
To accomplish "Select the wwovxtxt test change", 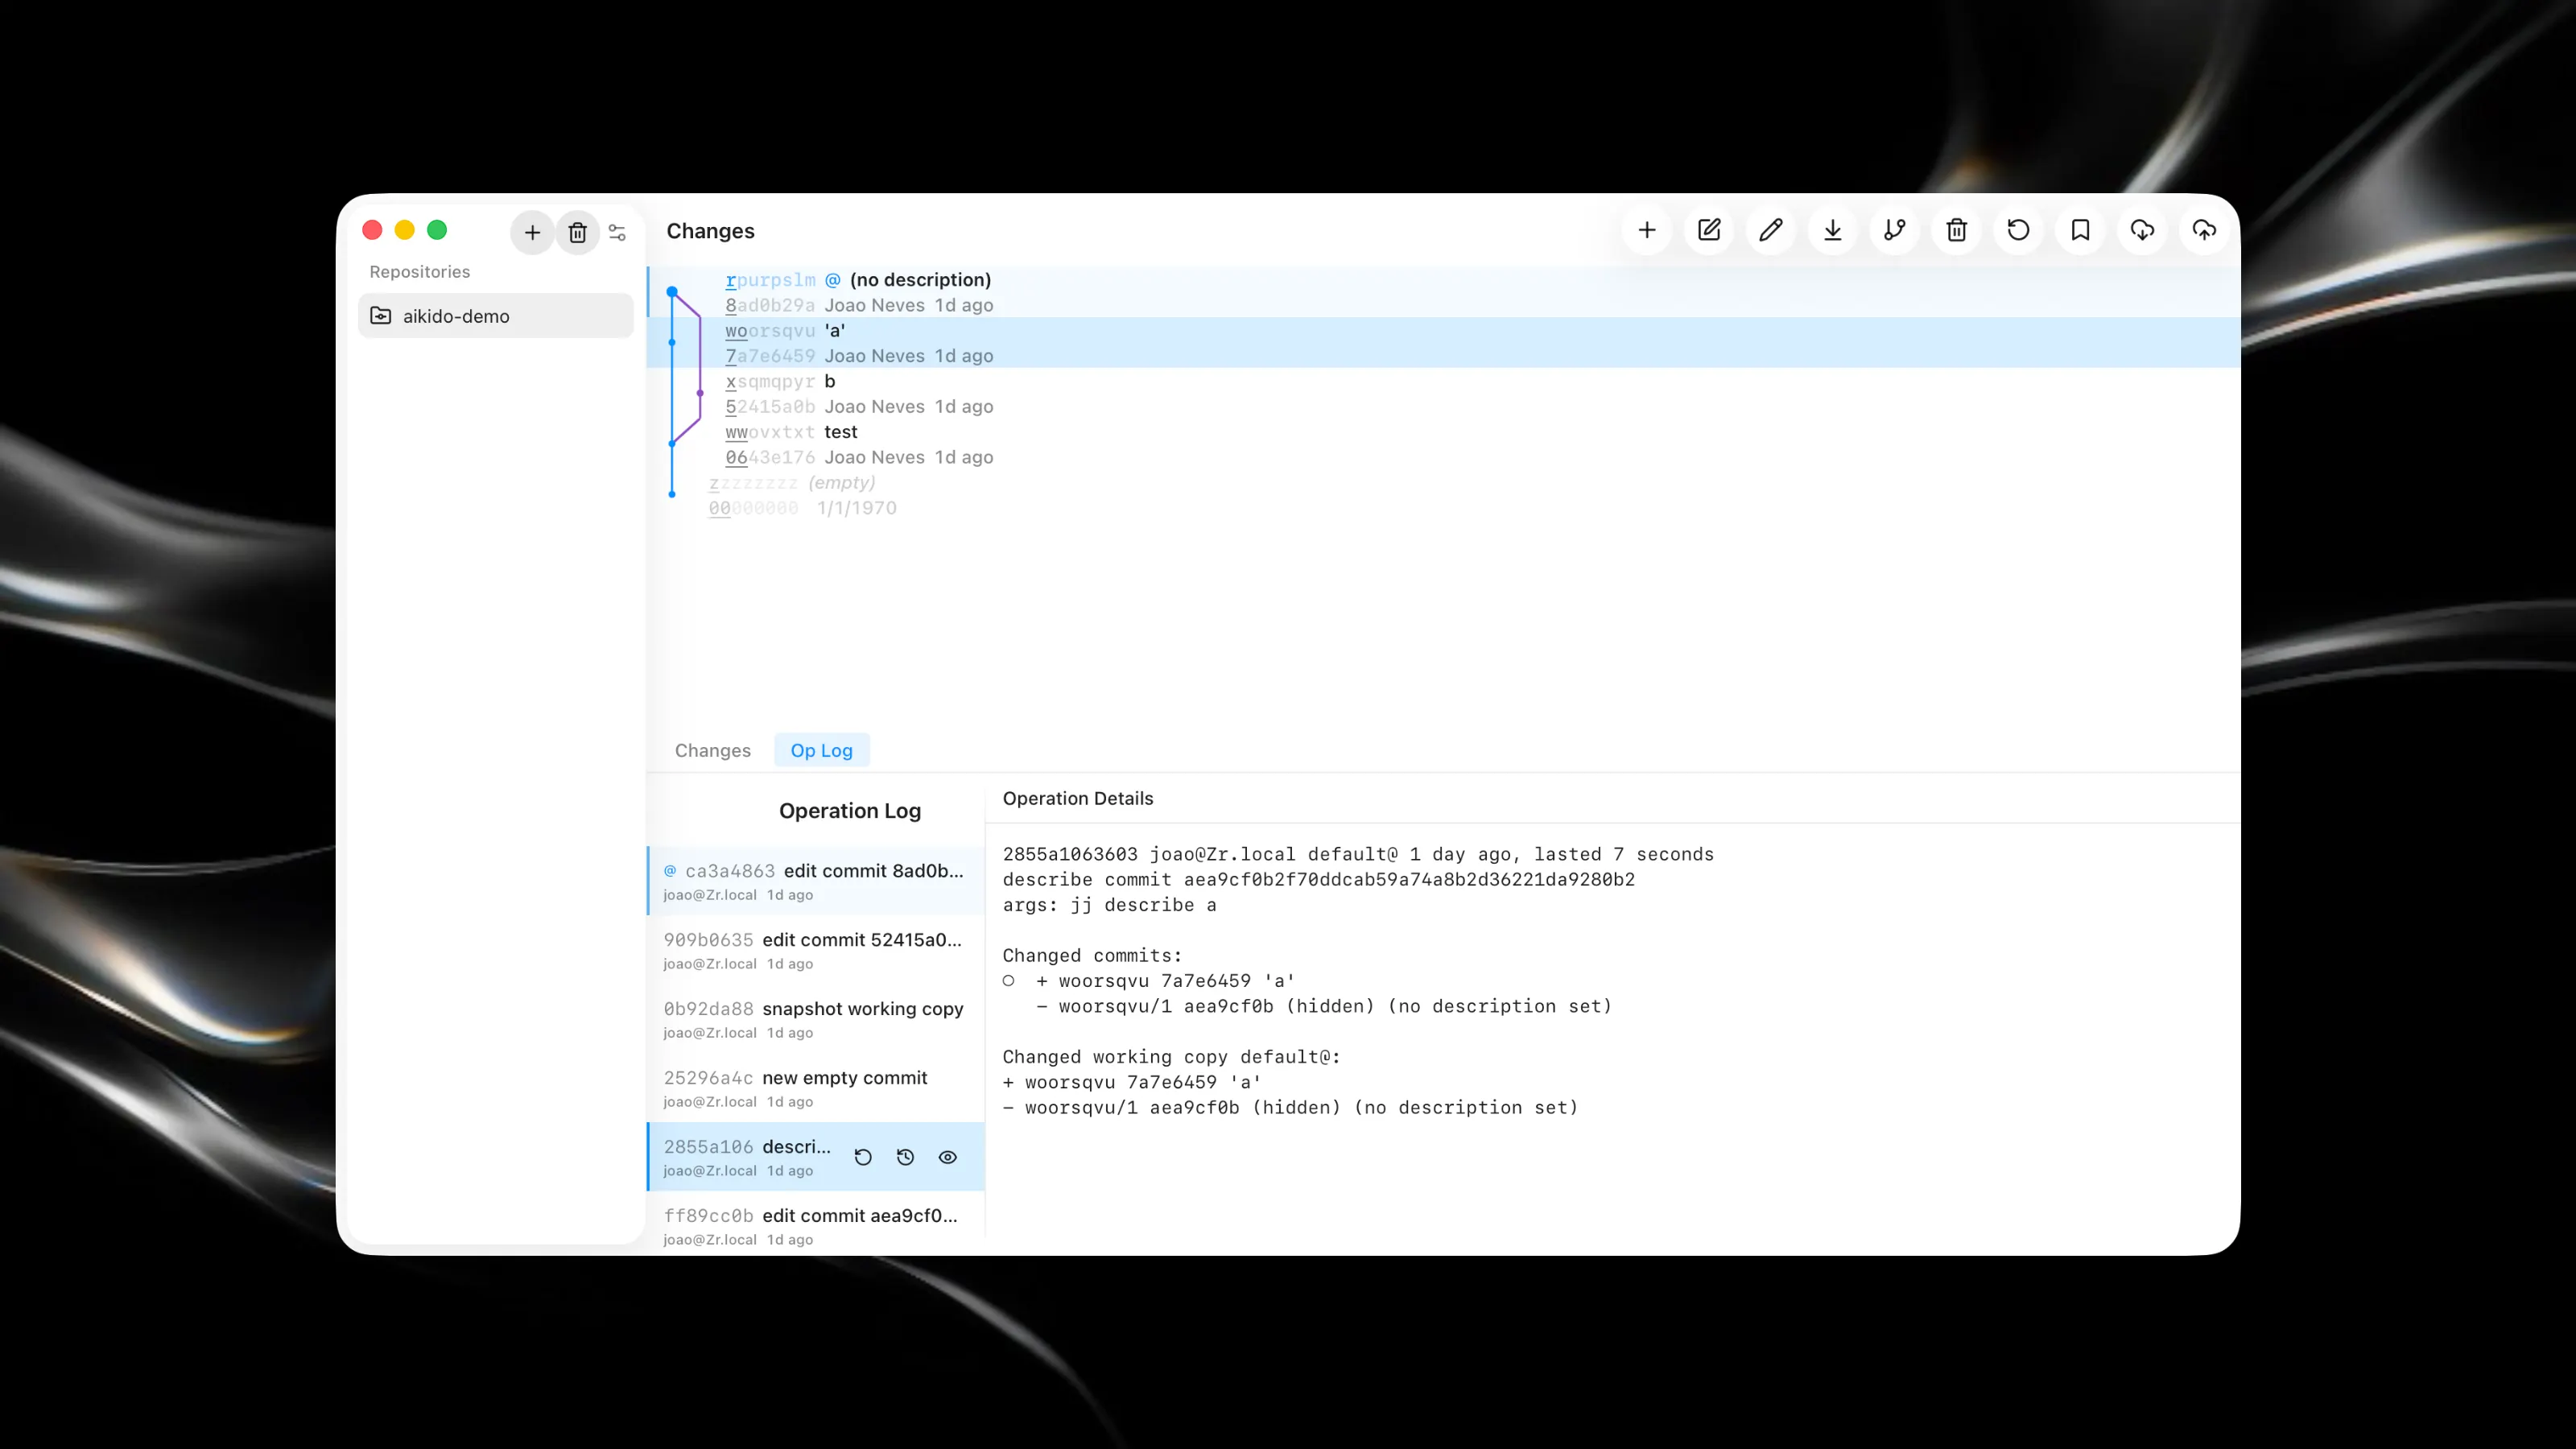I will [1444, 444].
